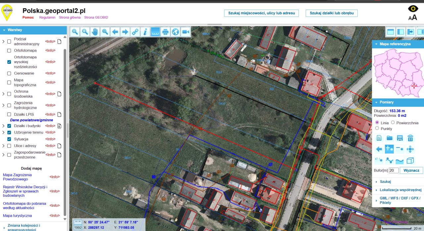Go to Strona główna link
The image size is (424, 231).
70,17
